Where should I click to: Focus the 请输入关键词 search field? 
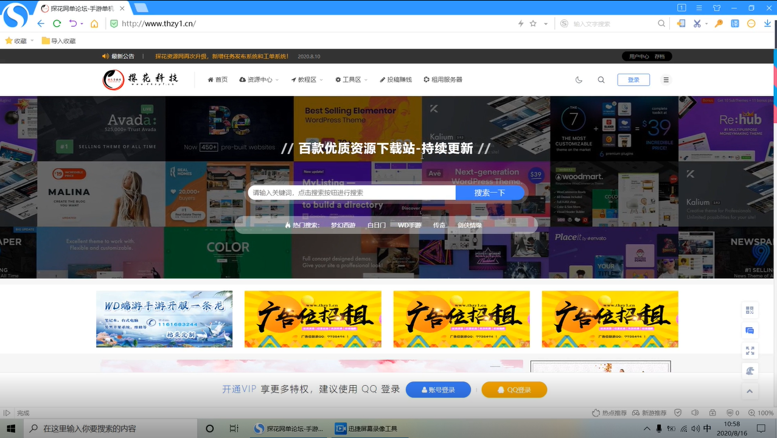tap(351, 193)
